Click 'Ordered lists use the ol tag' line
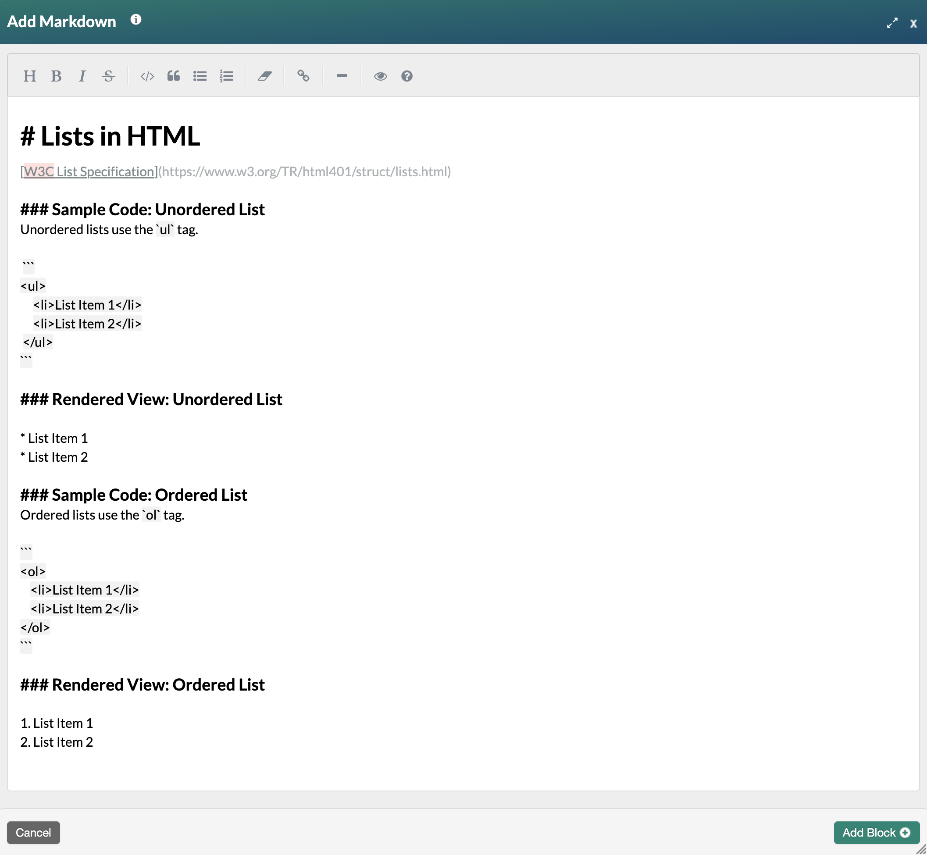The image size is (927, 855). pos(102,515)
